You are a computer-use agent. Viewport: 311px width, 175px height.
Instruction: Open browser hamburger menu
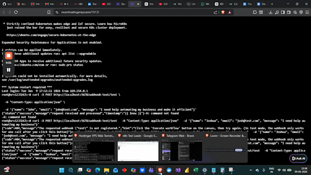pos(307,12)
